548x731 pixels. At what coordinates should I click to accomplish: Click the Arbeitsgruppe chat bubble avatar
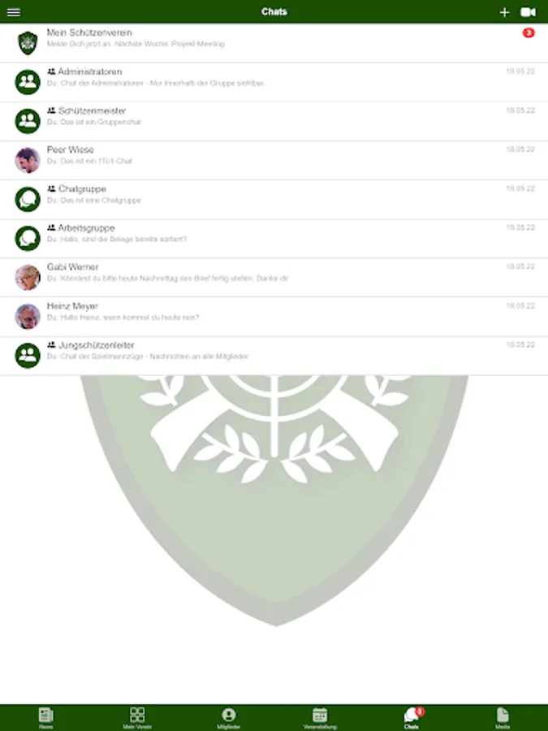click(28, 238)
